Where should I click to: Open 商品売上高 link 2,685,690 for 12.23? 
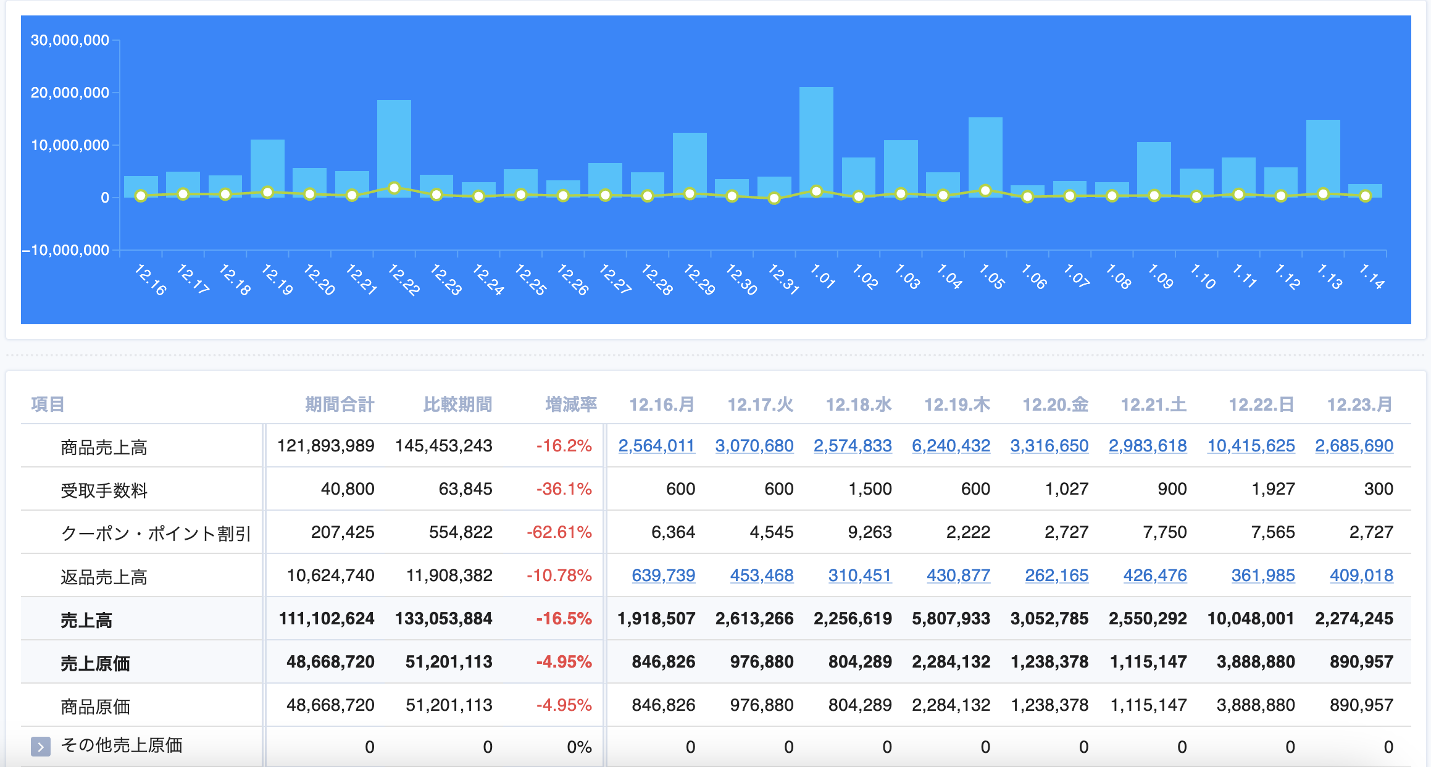point(1354,446)
